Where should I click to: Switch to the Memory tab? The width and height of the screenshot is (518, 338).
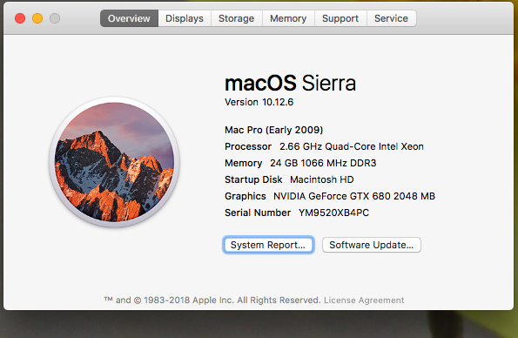(288, 18)
